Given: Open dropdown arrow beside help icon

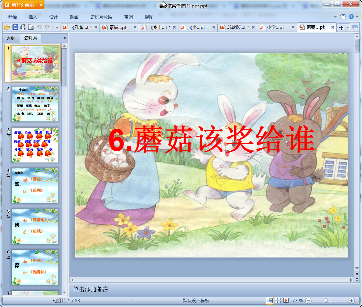Looking at the screenshot, I should tap(357, 17).
